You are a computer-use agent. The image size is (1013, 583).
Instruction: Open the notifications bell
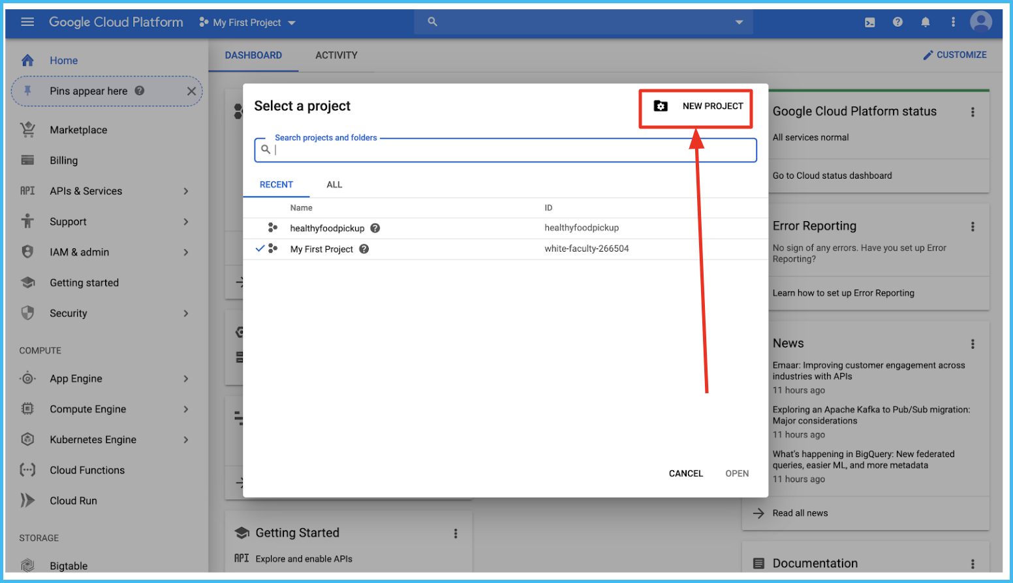point(926,22)
